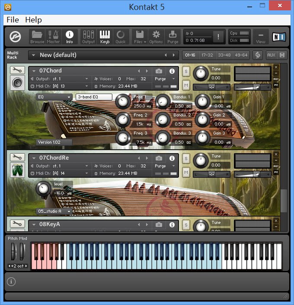The height and width of the screenshot is (305, 294).
Task: Click the wrench icon of 07Chord
Action: pos(17,70)
